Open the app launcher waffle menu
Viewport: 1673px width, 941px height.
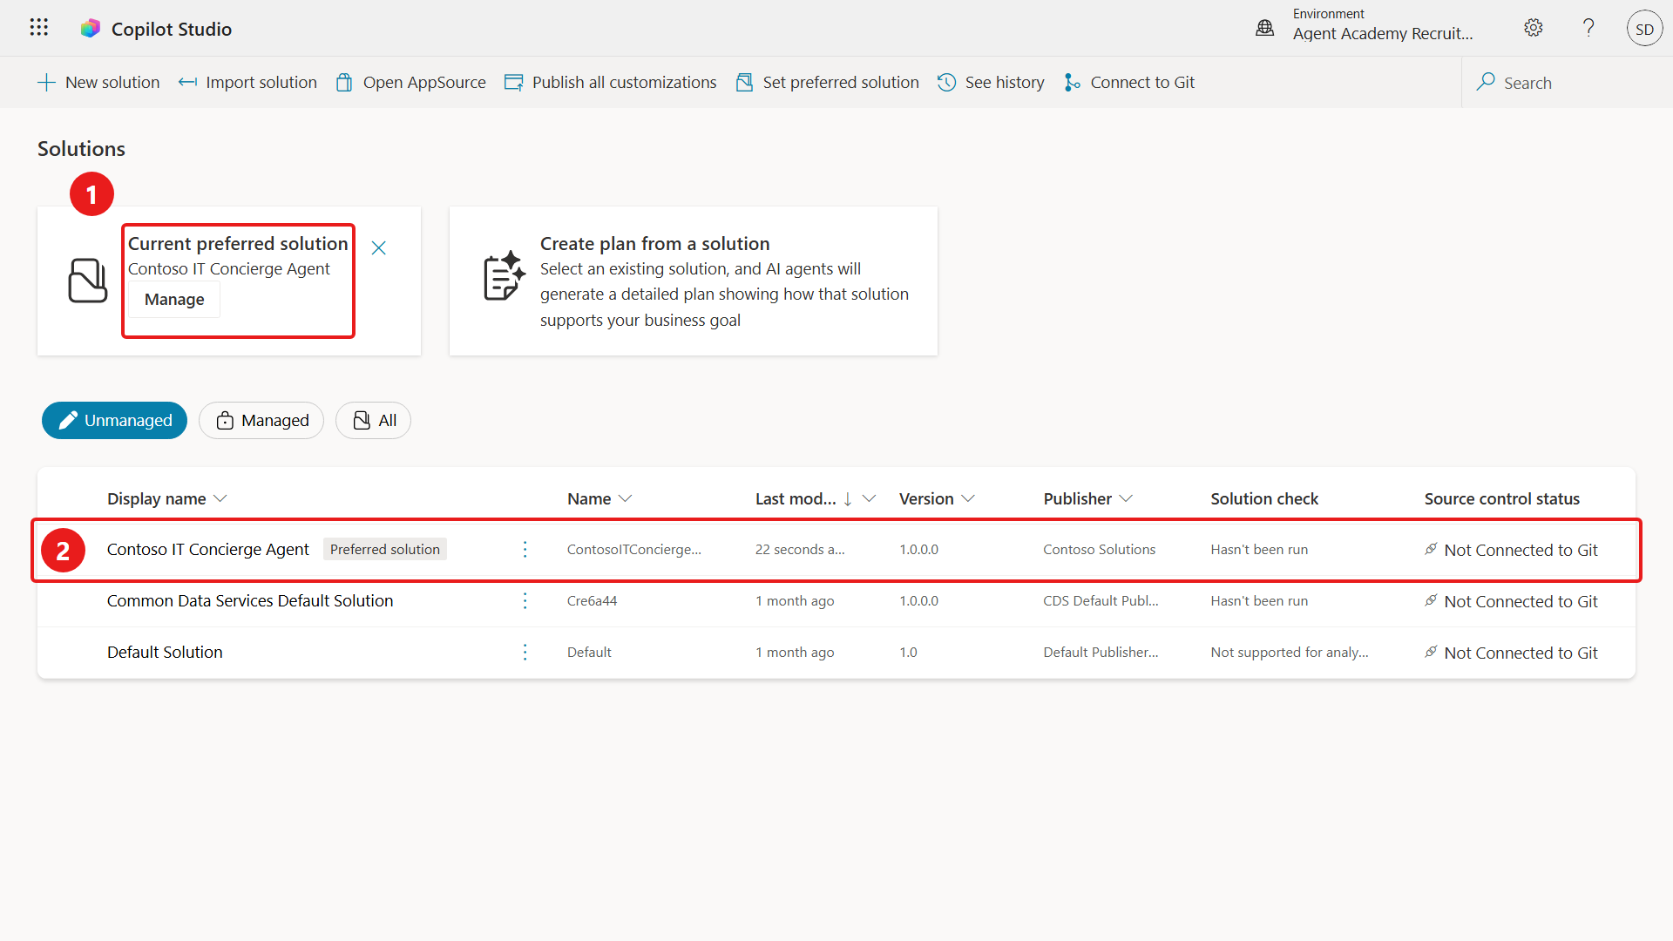pos(38,28)
